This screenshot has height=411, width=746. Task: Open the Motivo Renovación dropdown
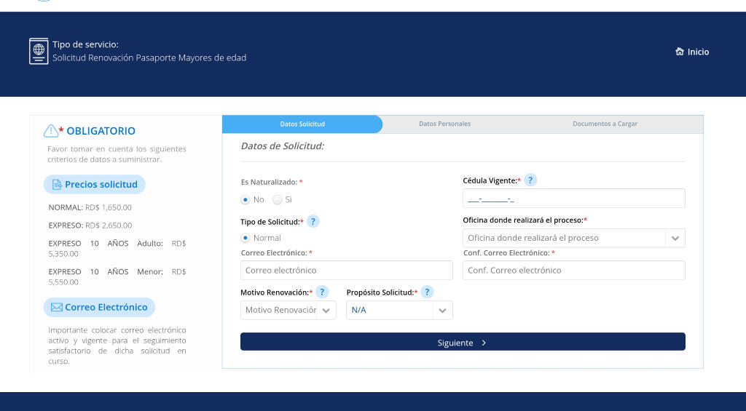tap(288, 310)
